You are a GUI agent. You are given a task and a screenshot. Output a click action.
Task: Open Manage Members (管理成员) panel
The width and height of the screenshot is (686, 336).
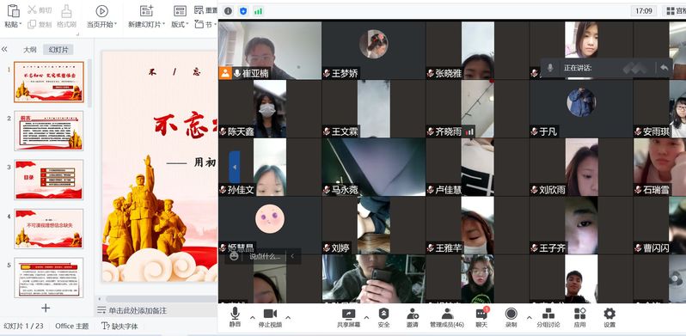[447, 318]
